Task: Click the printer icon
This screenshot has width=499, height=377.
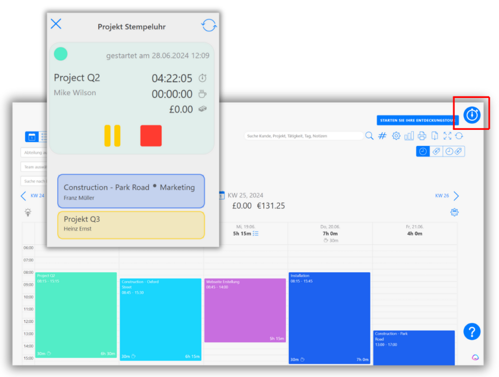Action: [422, 136]
